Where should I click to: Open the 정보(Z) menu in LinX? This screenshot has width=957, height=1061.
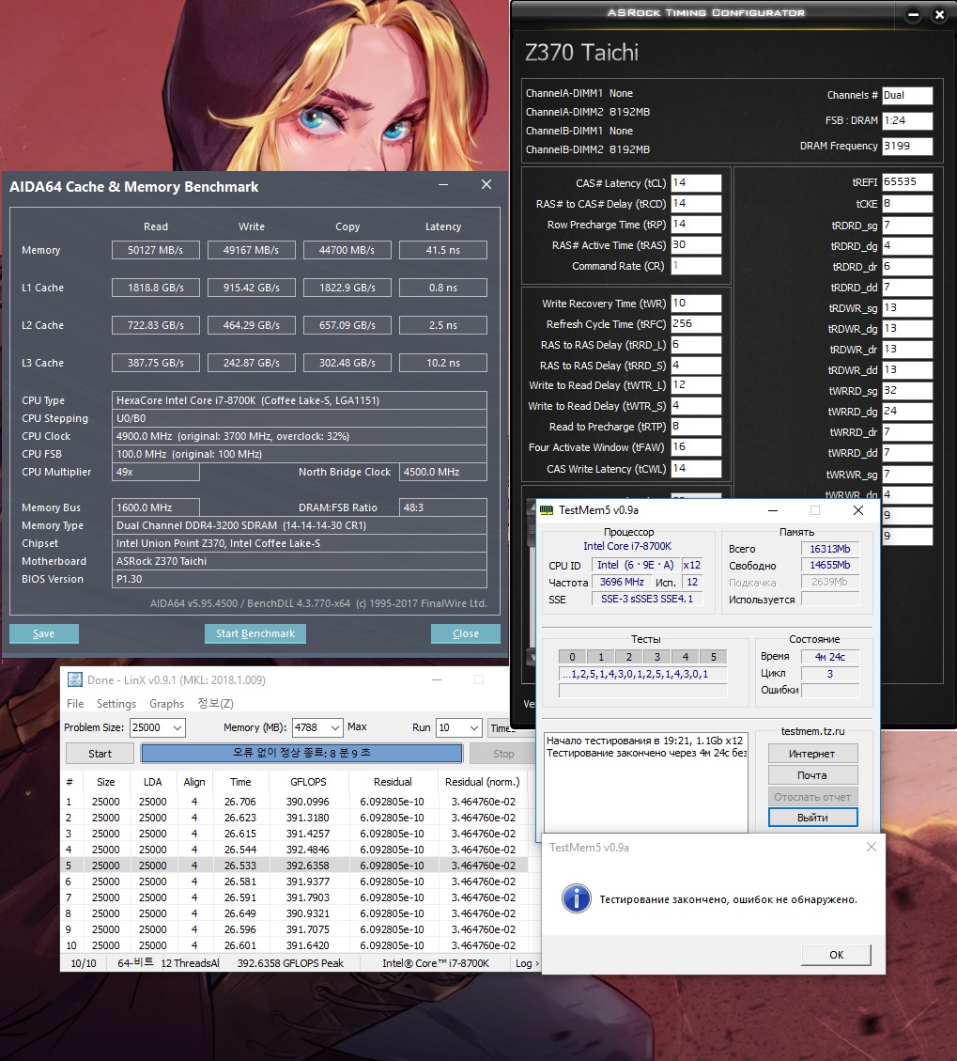point(215,704)
